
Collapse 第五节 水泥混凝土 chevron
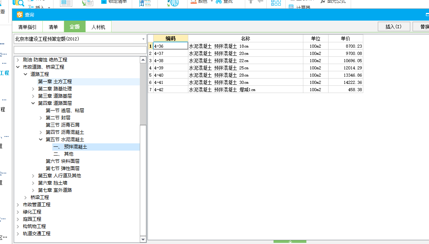click(41, 140)
